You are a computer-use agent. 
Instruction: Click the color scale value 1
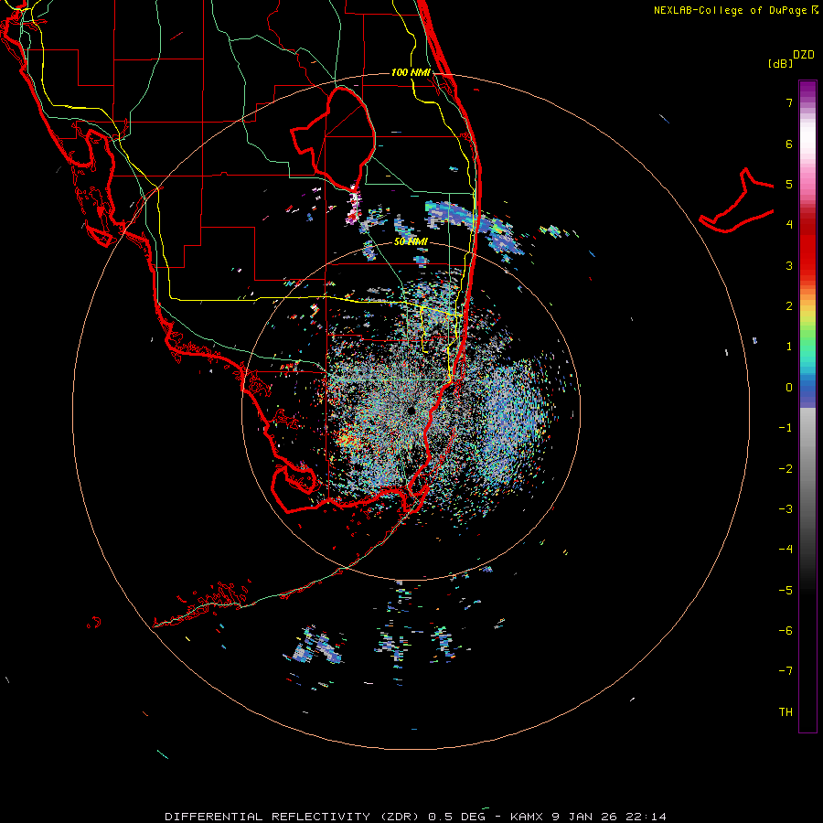pyautogui.click(x=789, y=347)
